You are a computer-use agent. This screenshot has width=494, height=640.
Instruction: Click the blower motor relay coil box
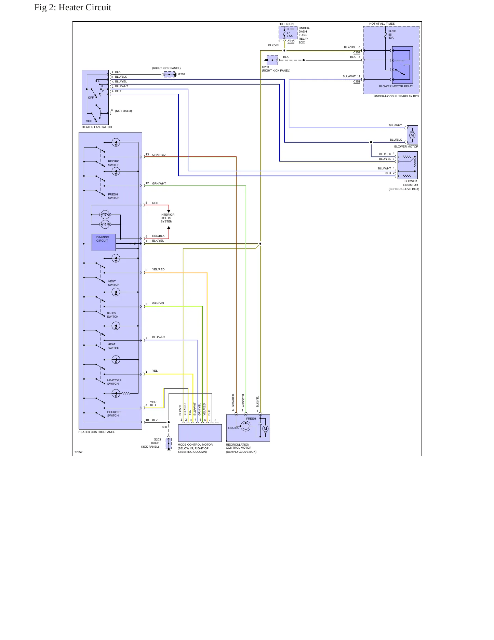tap(402, 65)
